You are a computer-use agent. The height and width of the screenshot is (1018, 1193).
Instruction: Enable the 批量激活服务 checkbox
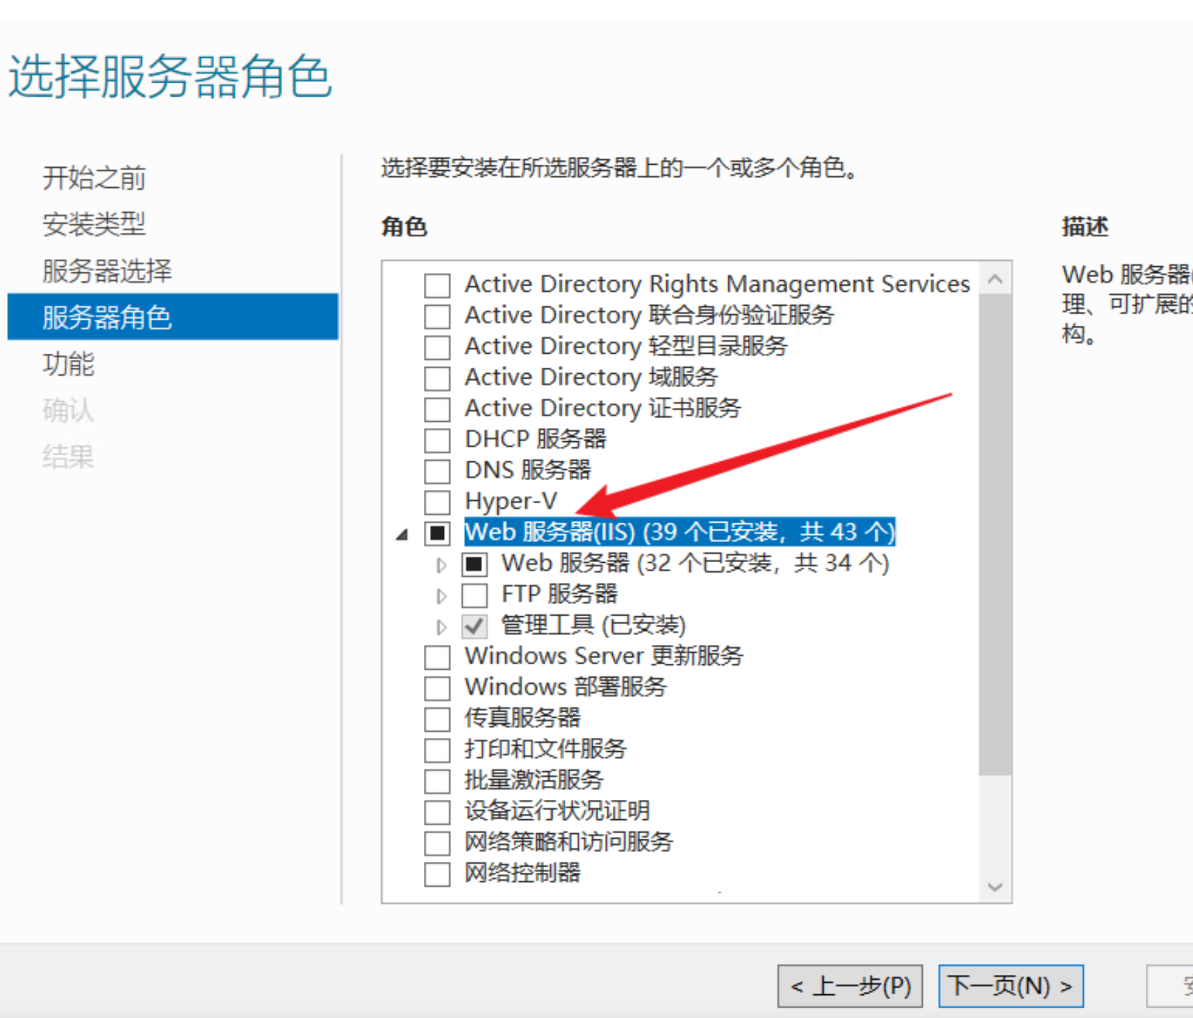(x=437, y=780)
